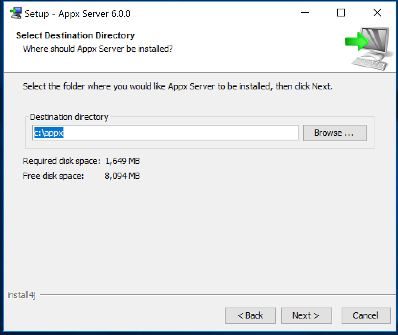
Task: Click the 'Setup - Appx Server 6.0.0' window title
Action: tap(78, 14)
